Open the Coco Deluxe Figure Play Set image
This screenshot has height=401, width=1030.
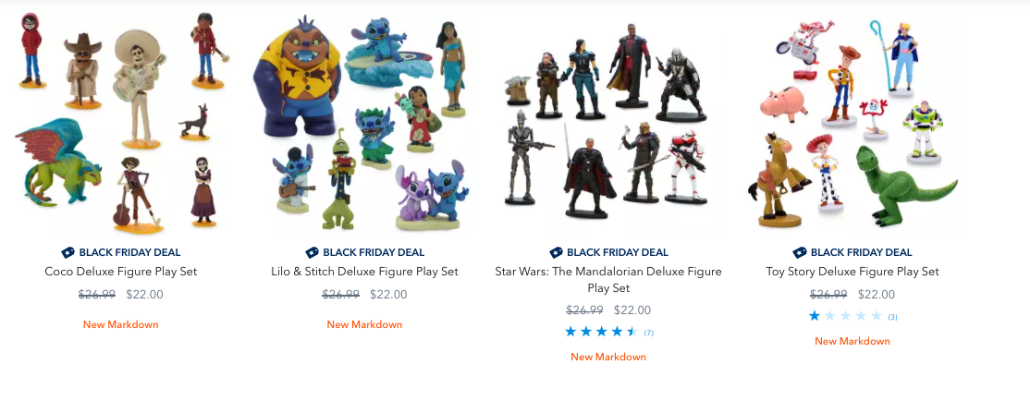(120, 125)
